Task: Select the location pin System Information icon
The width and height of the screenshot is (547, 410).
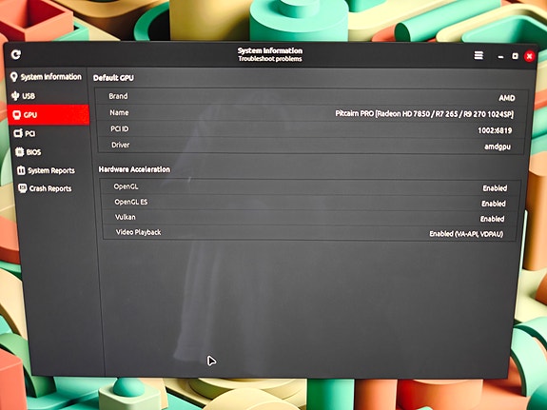Action: pos(13,77)
